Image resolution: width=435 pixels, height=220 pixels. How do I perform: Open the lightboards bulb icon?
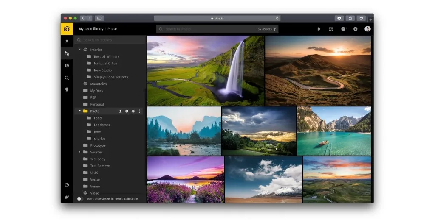click(x=67, y=90)
